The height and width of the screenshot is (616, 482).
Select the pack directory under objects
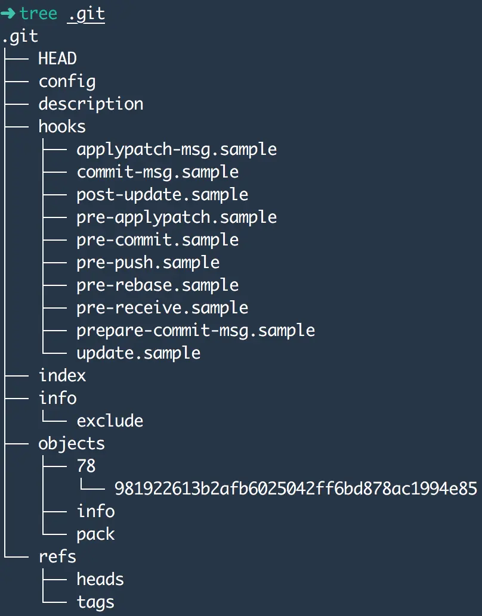click(95, 534)
